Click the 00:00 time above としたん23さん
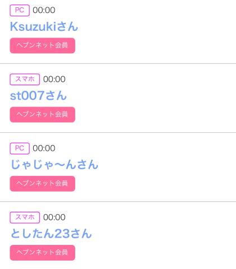Viewport: 236px width, 269px height. 55,217
